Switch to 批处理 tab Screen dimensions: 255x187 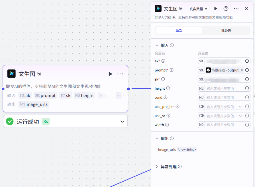tap(226, 30)
